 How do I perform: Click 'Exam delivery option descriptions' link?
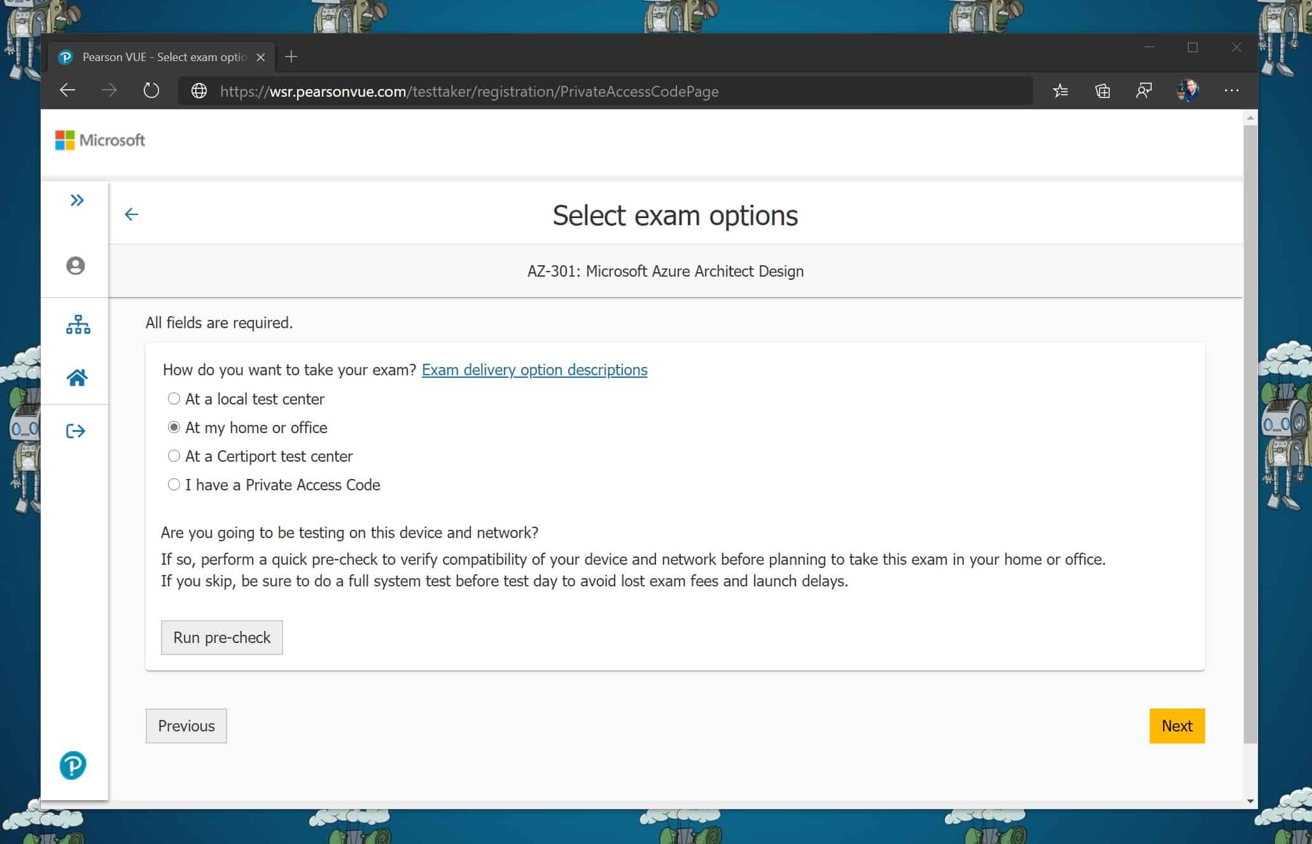tap(534, 369)
